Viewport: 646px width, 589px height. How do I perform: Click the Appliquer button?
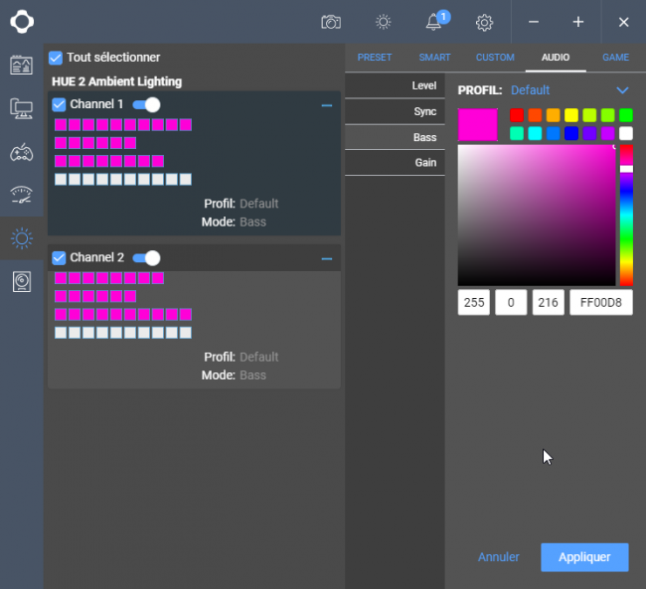click(584, 557)
